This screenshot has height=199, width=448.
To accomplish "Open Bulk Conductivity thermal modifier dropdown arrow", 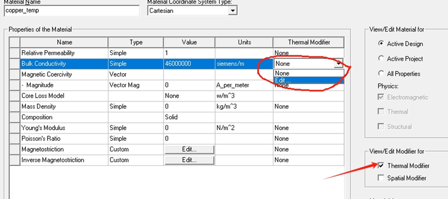I will click(339, 64).
